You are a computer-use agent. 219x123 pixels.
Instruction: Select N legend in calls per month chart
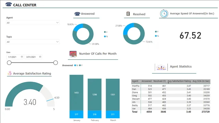click(x=76, y=65)
